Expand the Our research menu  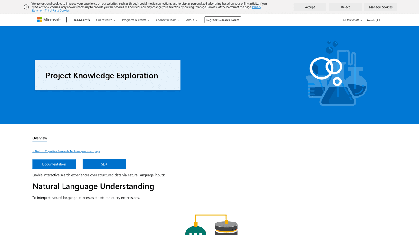point(106,20)
